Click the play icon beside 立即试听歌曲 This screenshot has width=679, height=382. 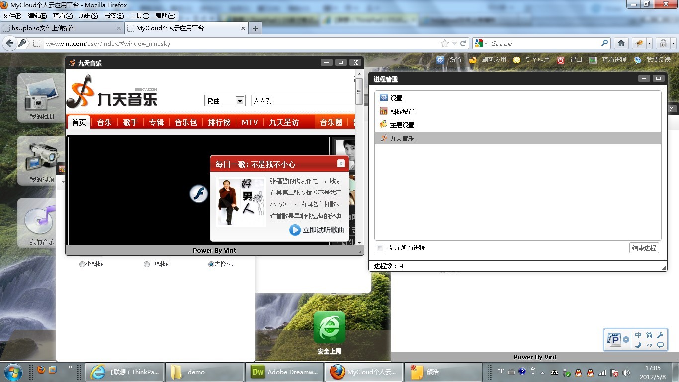pos(295,230)
